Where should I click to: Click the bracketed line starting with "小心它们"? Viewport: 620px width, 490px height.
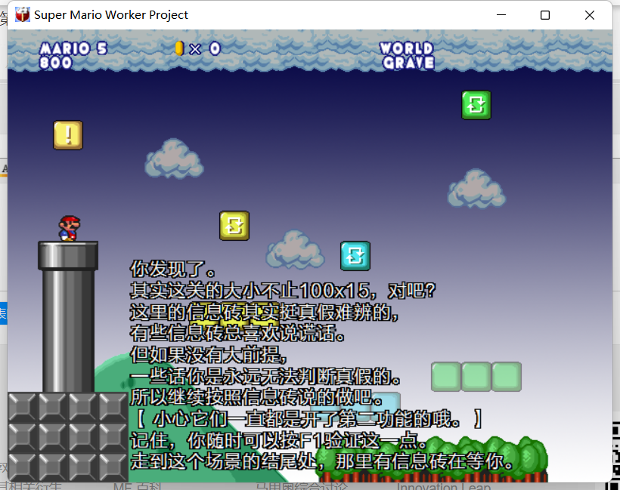coord(308,419)
